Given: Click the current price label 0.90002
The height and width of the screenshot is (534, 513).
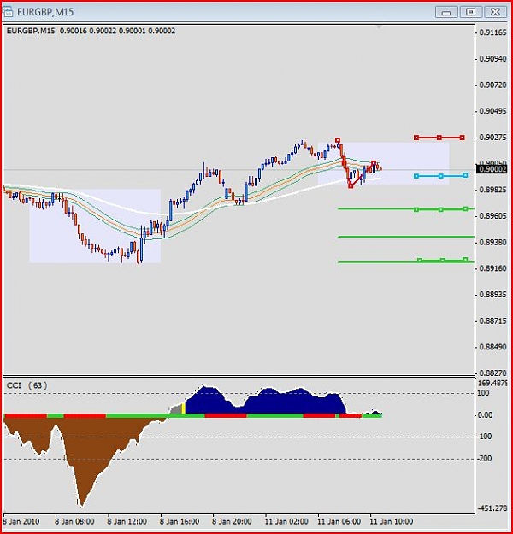Looking at the screenshot, I should (x=492, y=169).
